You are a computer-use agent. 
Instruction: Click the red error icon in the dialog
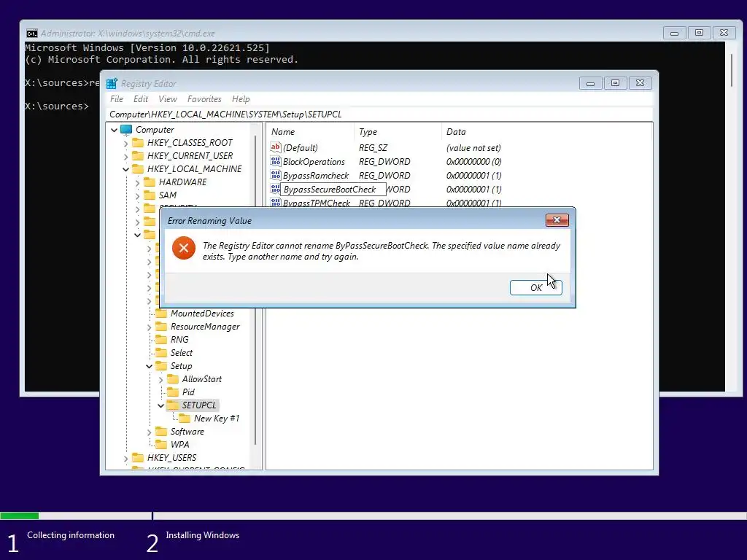[183, 248]
